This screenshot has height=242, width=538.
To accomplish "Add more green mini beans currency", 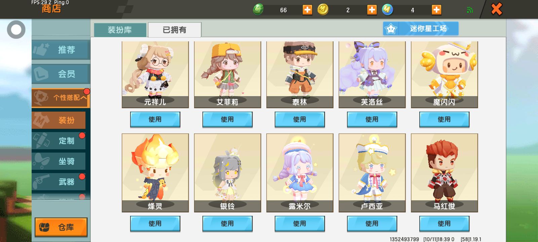I will [307, 10].
